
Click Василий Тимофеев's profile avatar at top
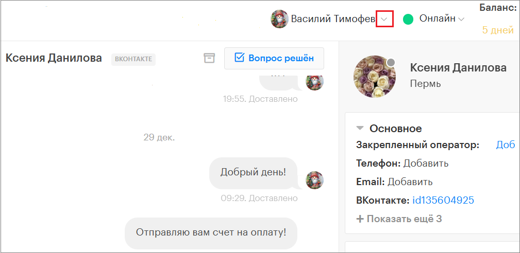tap(279, 19)
